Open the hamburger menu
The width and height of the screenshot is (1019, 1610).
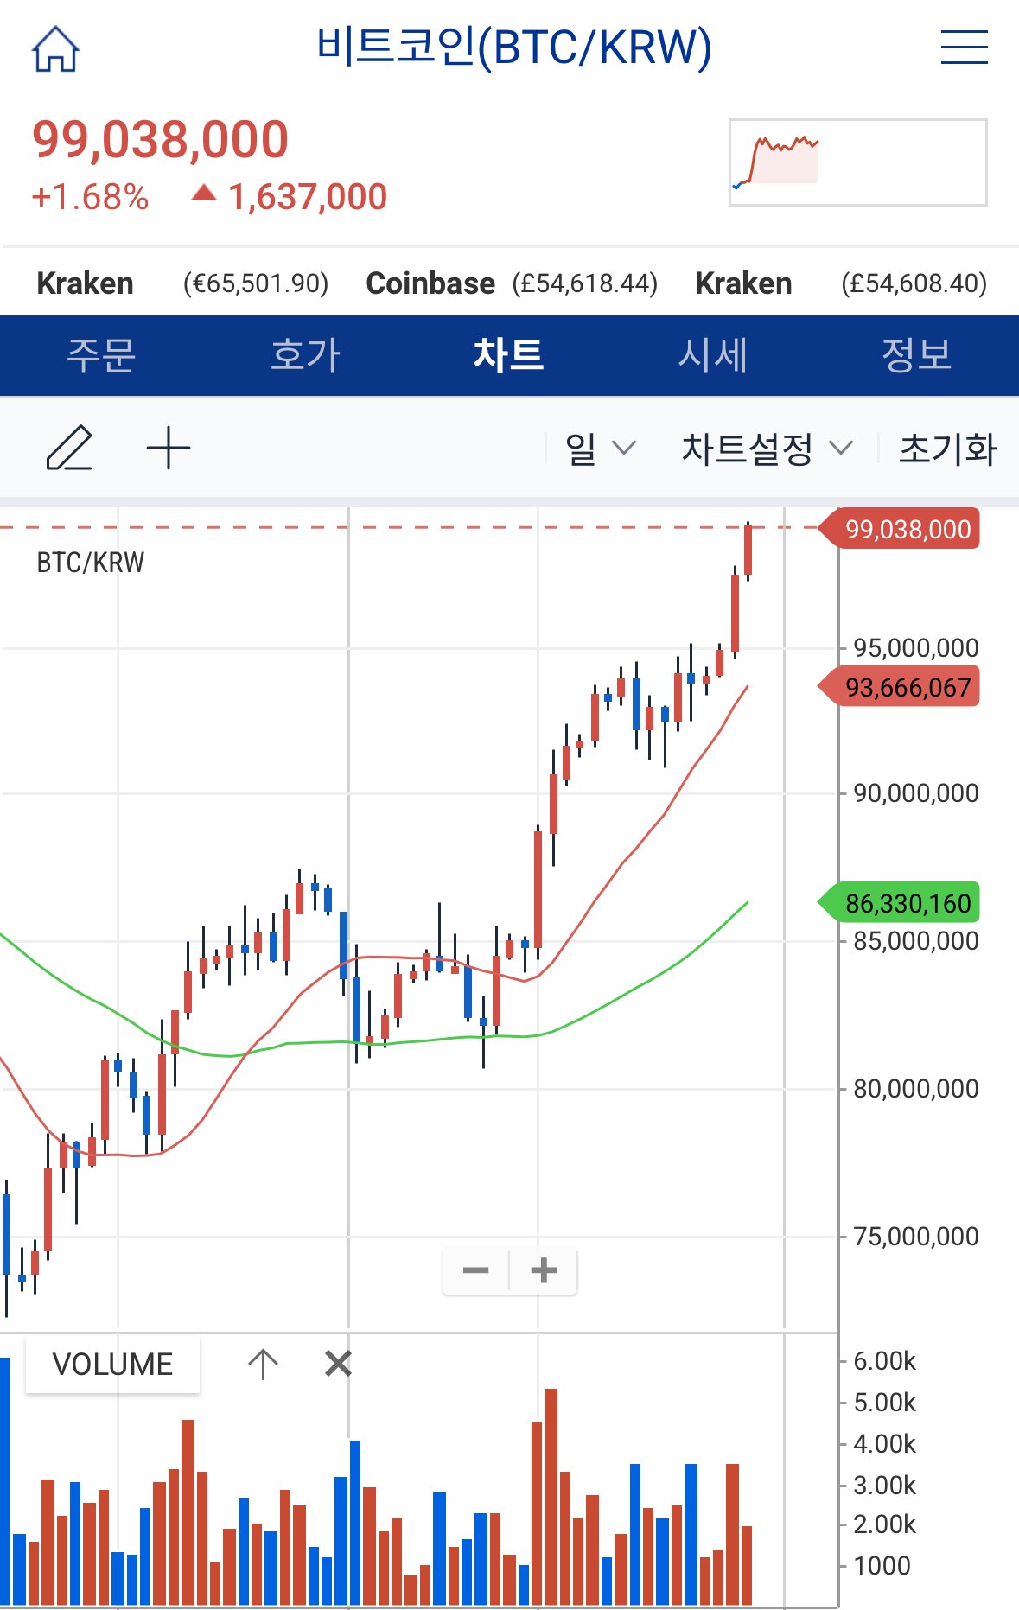(x=964, y=47)
